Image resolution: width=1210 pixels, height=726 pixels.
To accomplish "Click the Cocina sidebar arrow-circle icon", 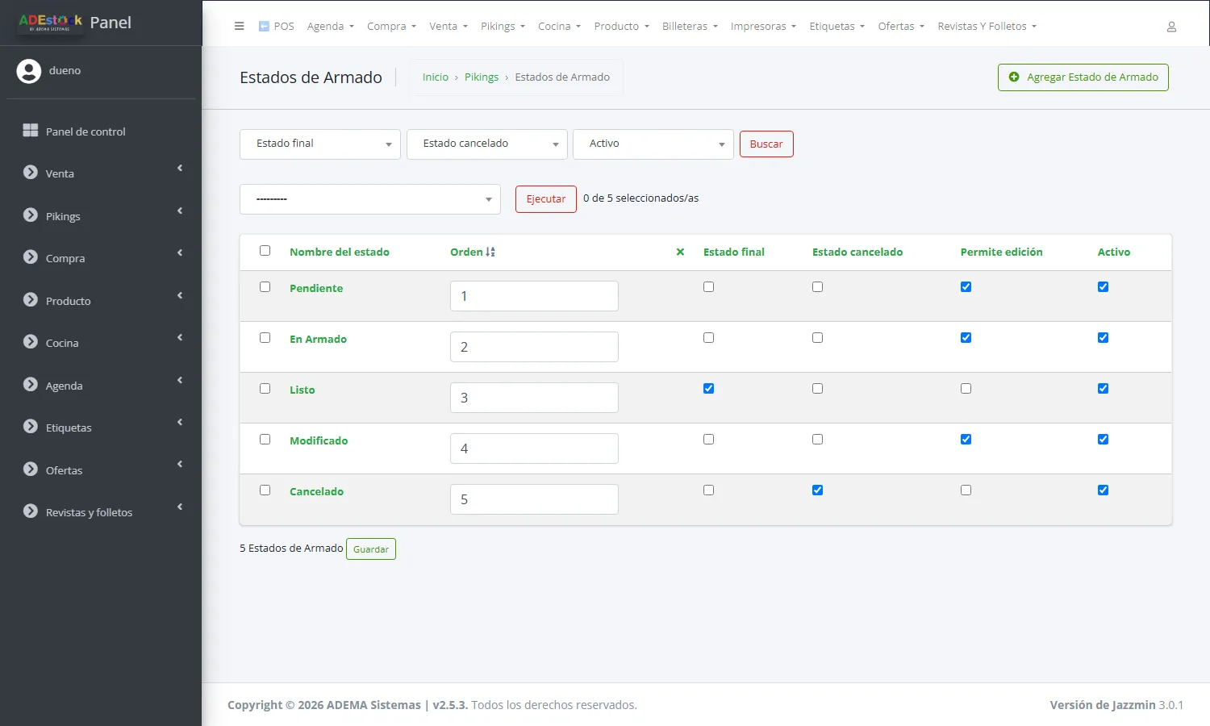I will click(x=31, y=342).
